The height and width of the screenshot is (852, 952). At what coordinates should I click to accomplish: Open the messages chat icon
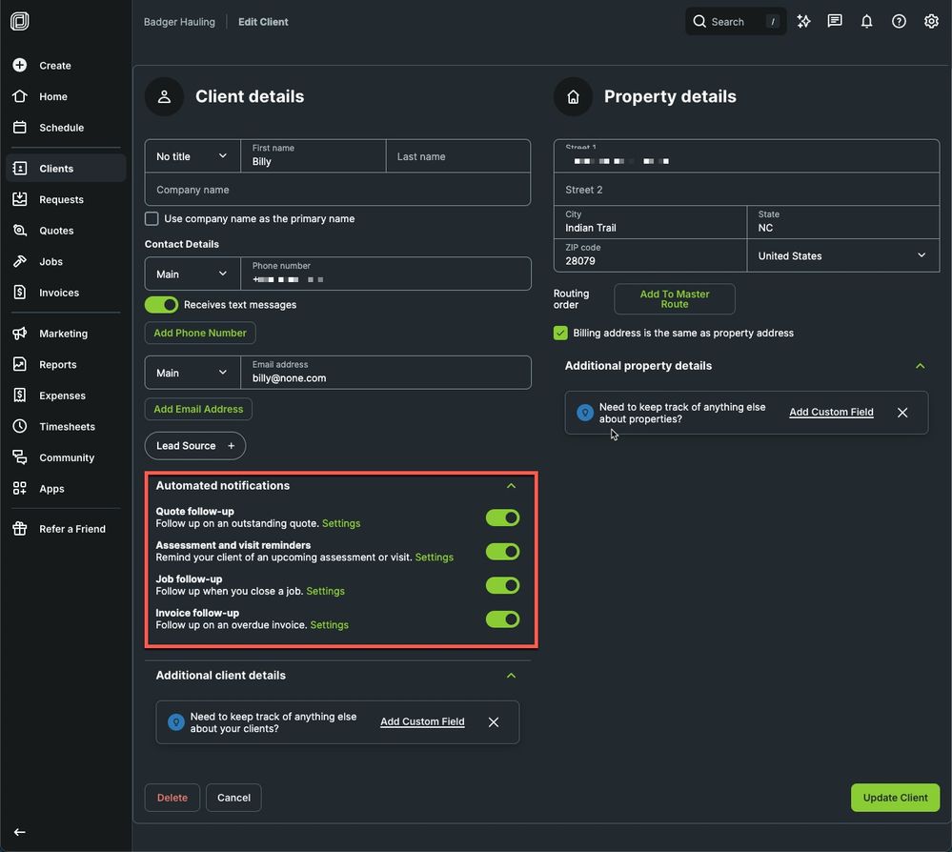pyautogui.click(x=835, y=21)
